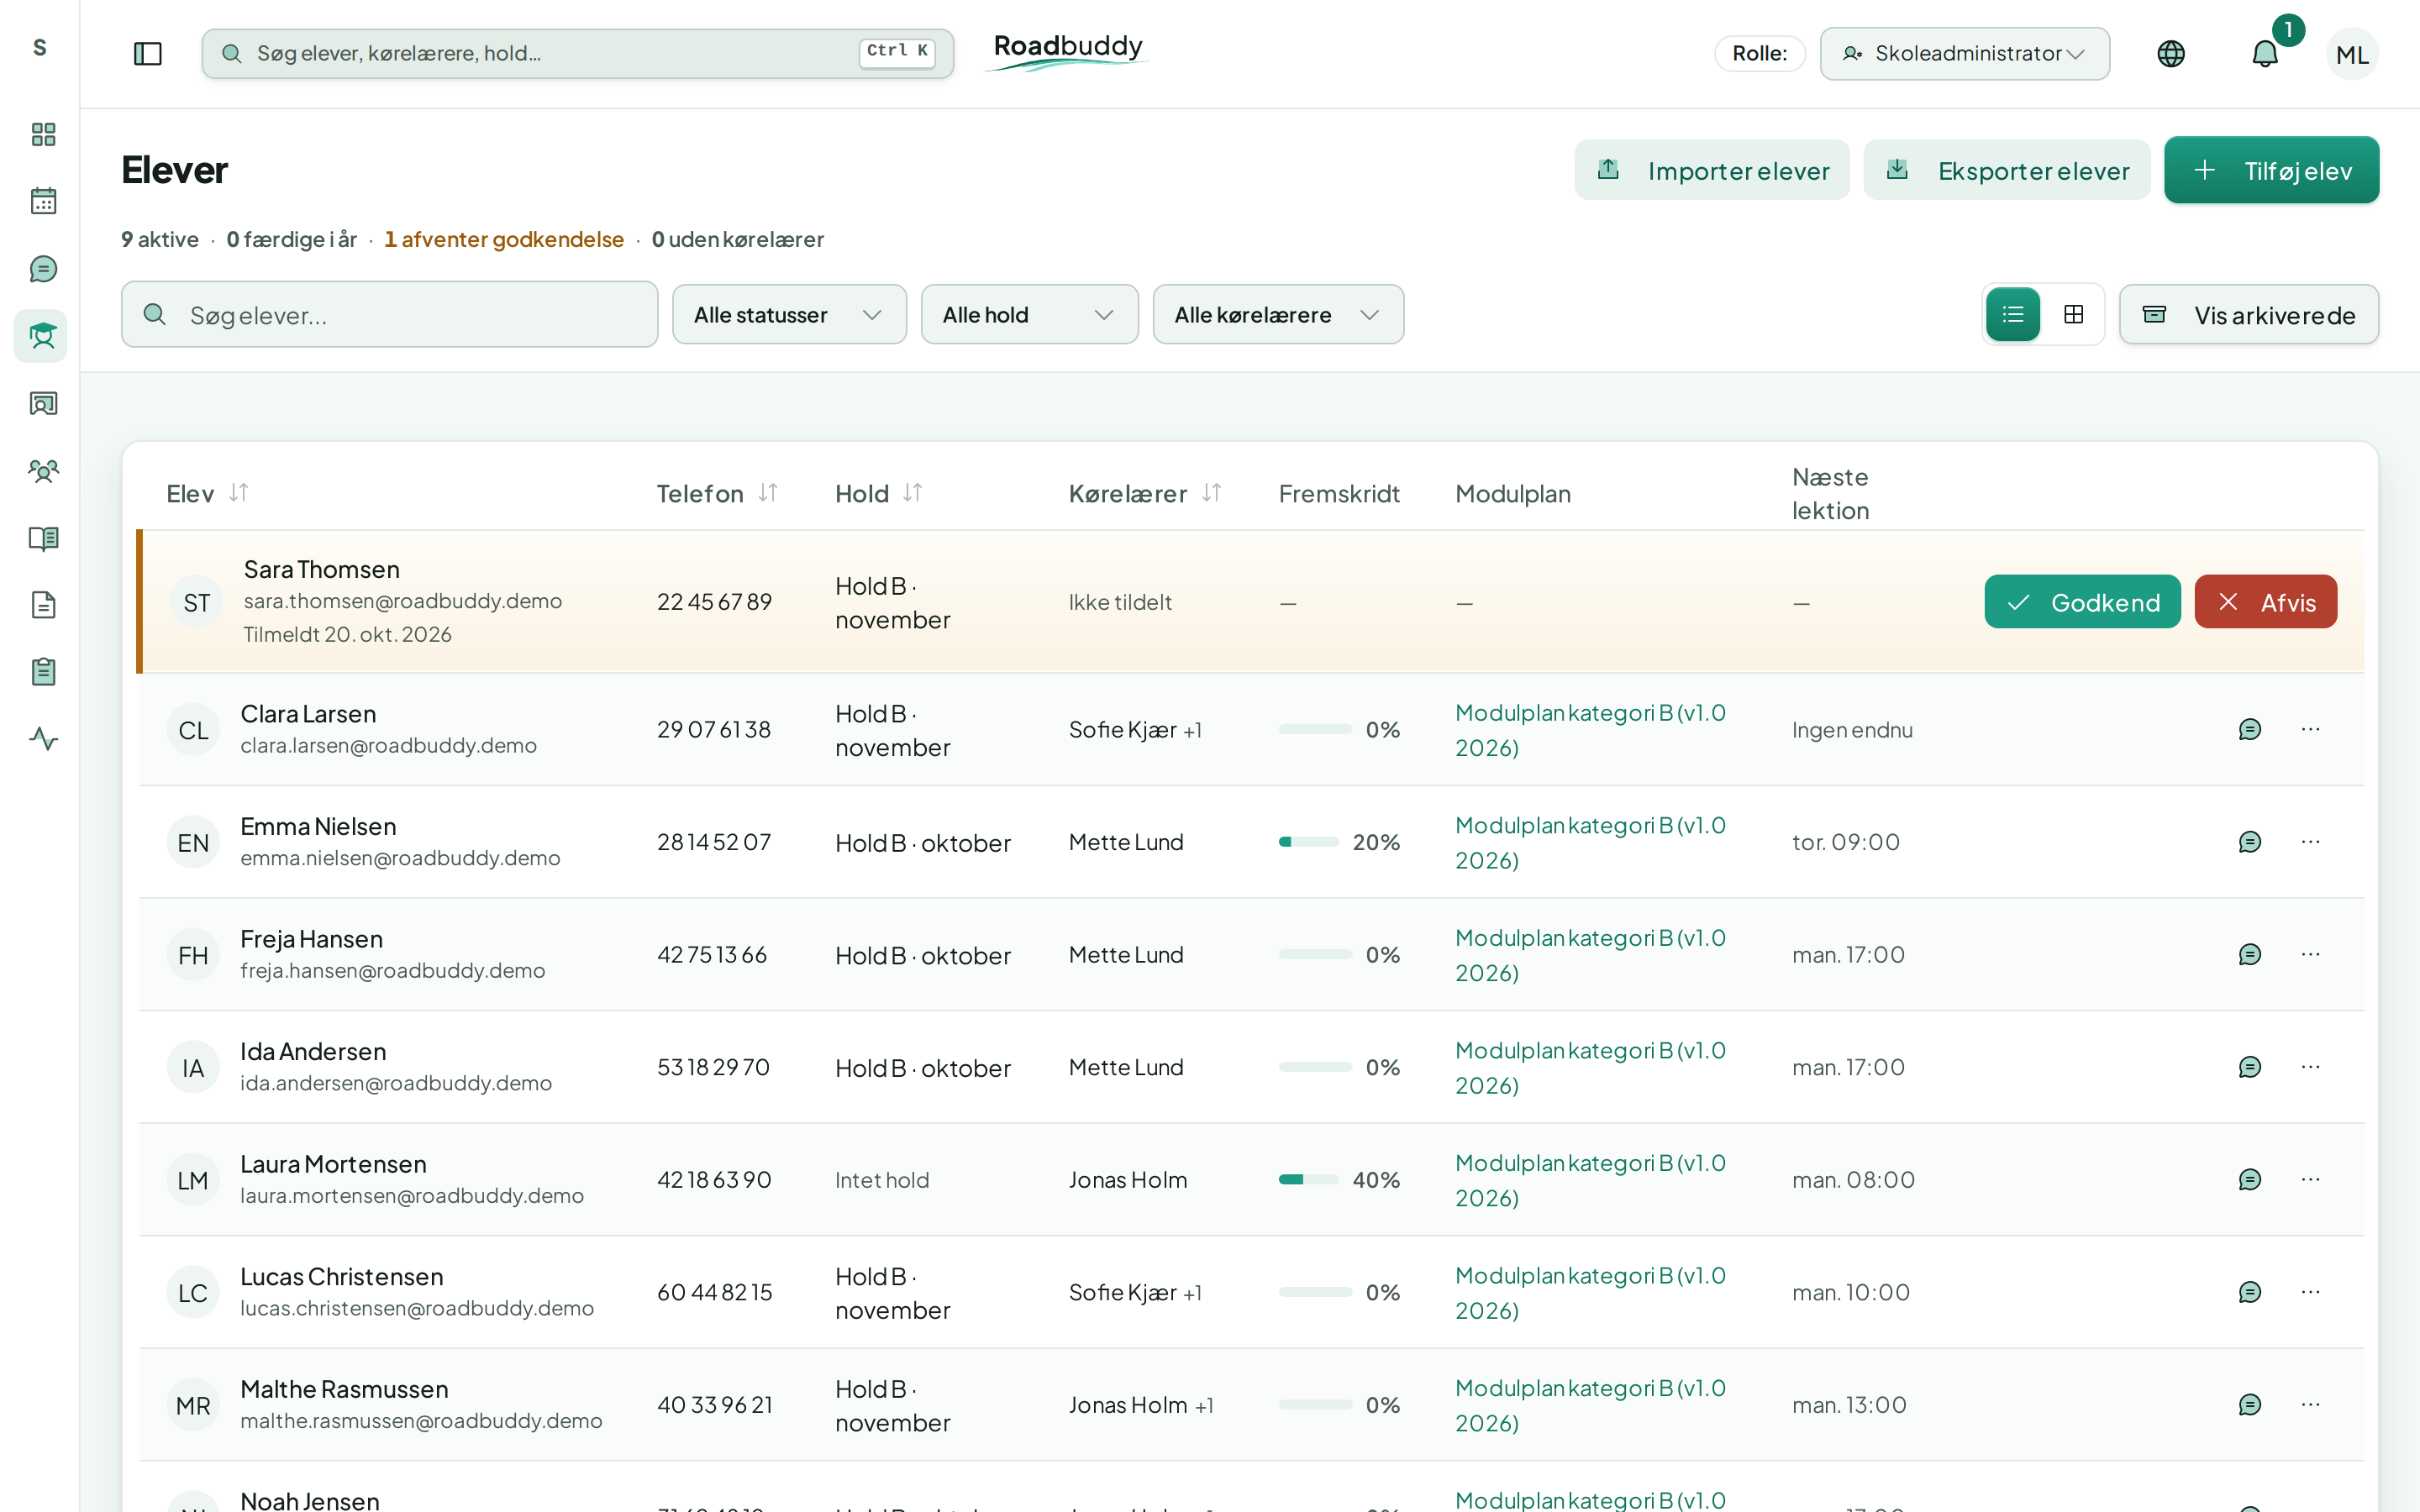Viewport: 2420px width, 1512px height.
Task: Open the open book icon in sidebar
Action: click(x=43, y=538)
